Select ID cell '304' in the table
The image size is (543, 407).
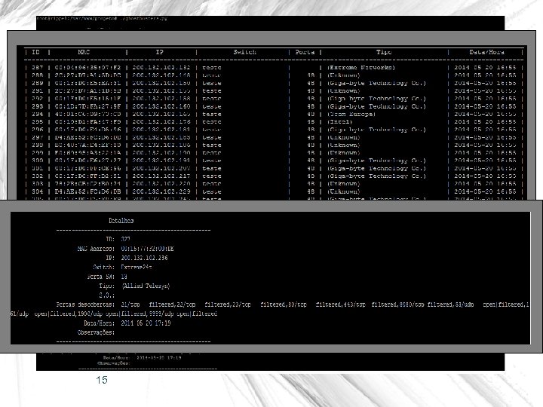(38, 191)
